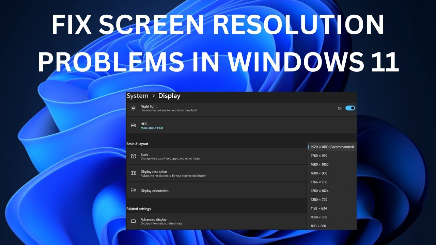Screen dimensions: 436x245
Task: Open the More about HDR link
Action: coord(152,128)
